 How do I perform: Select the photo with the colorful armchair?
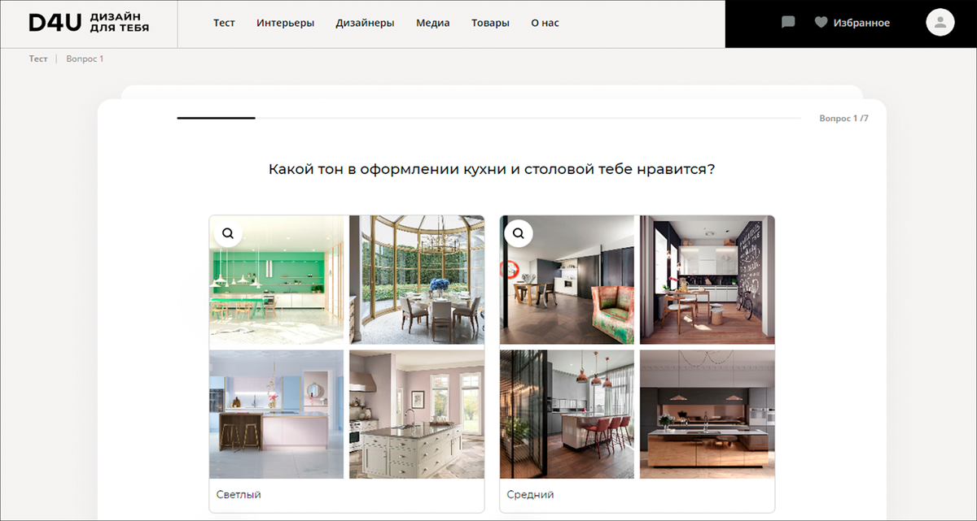[x=567, y=280]
